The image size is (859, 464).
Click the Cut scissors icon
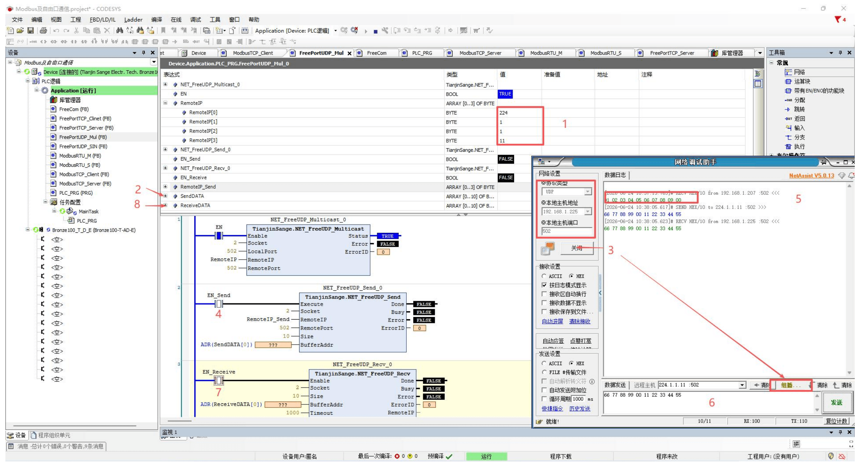[x=76, y=30]
